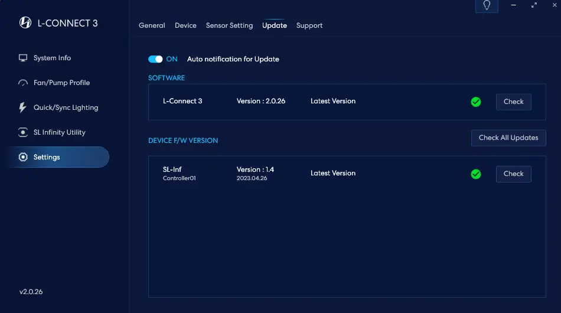Screen dimensions: 561x313
Task: Go to Sensor Setting tab
Action: pos(229,26)
